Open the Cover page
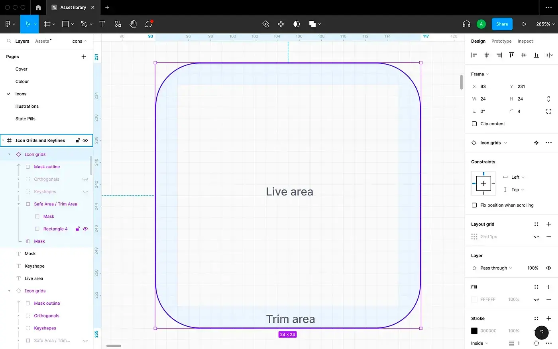Image resolution: width=558 pixels, height=349 pixels. [22, 69]
